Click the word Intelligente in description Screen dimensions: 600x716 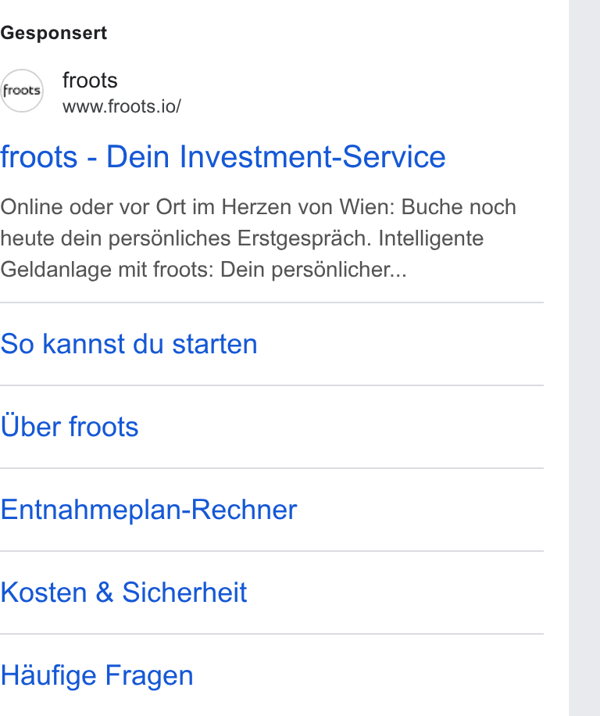(431, 238)
